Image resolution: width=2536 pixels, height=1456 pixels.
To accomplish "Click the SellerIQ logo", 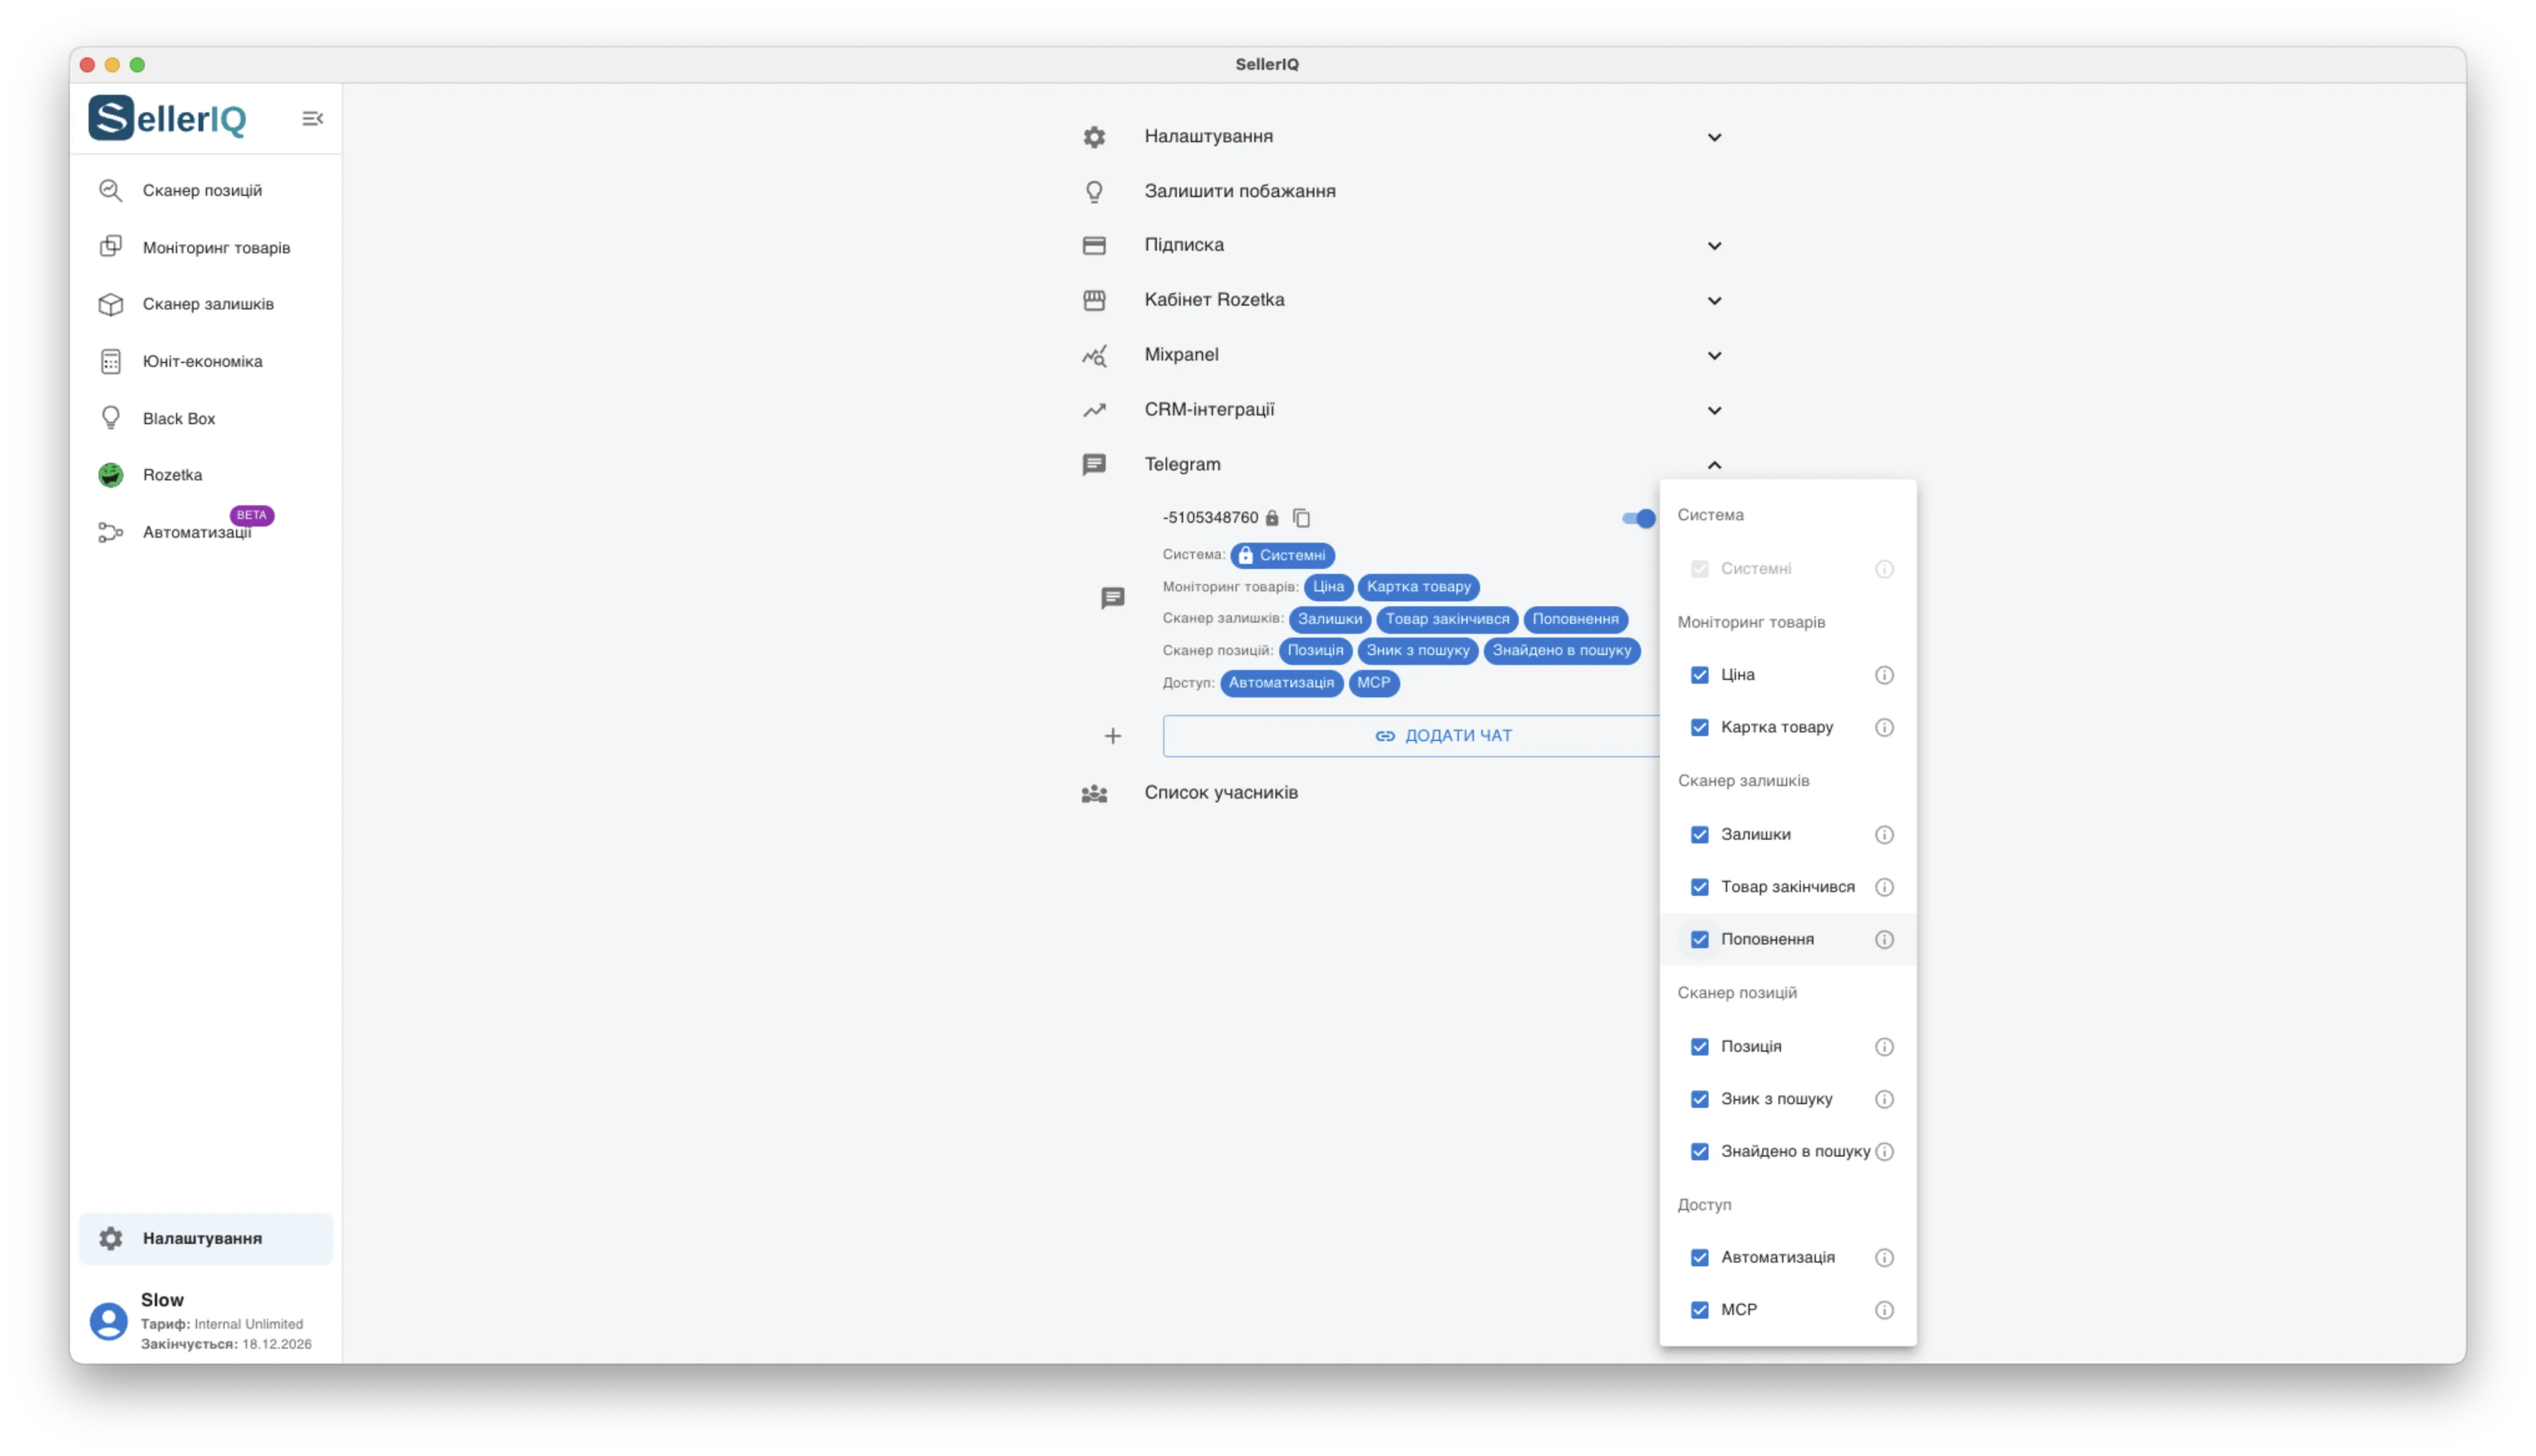I will [167, 119].
